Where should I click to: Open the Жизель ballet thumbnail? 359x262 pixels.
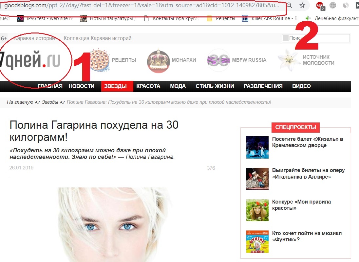(257, 147)
